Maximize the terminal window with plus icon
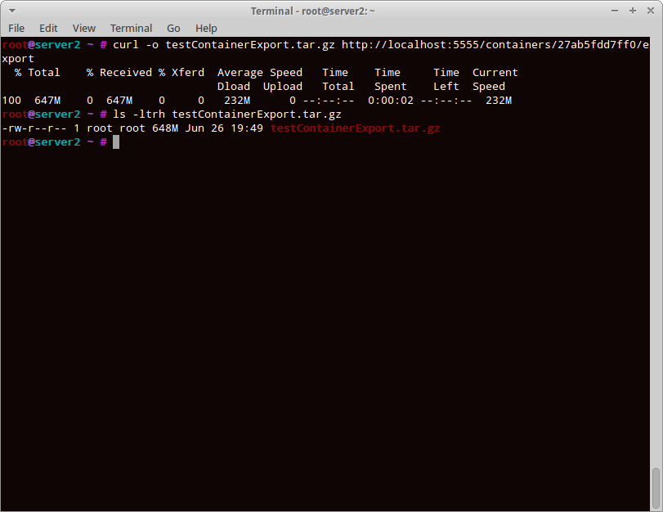The width and height of the screenshot is (663, 512). (633, 11)
